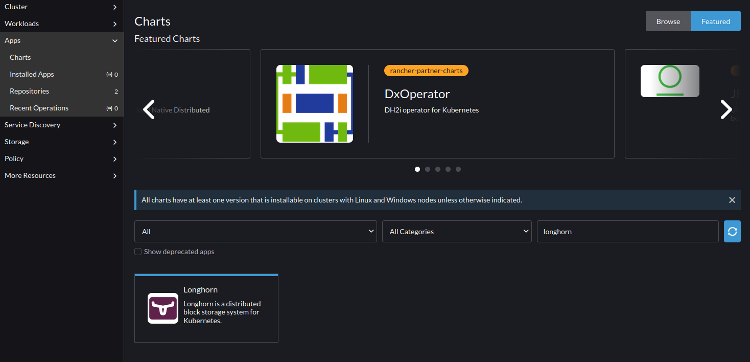Viewport: 750px width, 362px height.
Task: Click the Recent Operations count badge
Action: [x=112, y=108]
